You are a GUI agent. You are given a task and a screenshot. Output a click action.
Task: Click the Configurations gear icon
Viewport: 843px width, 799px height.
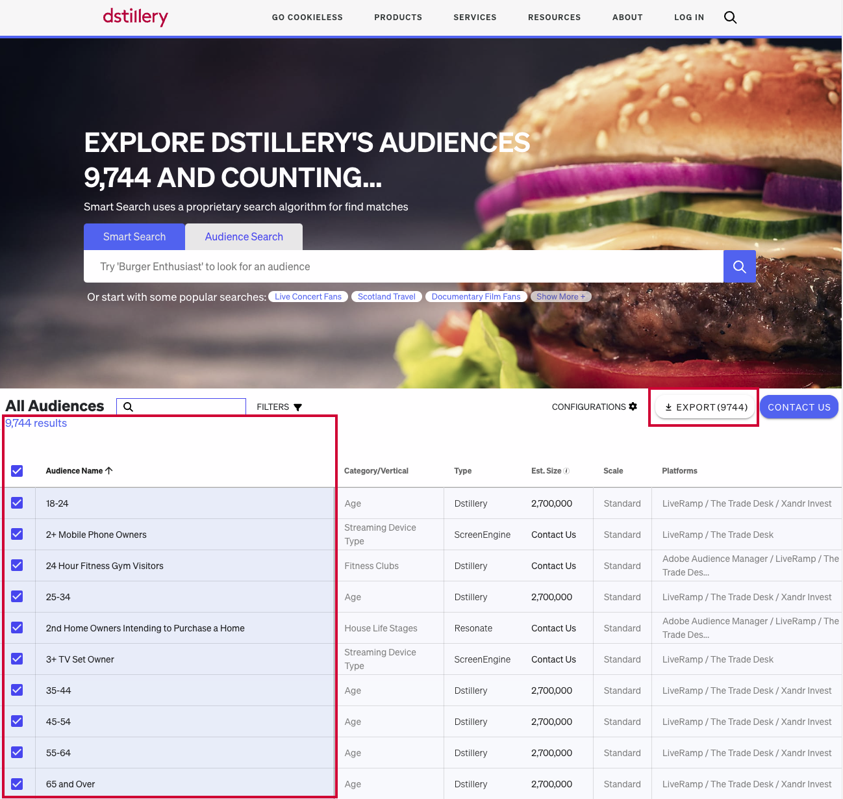tap(633, 407)
